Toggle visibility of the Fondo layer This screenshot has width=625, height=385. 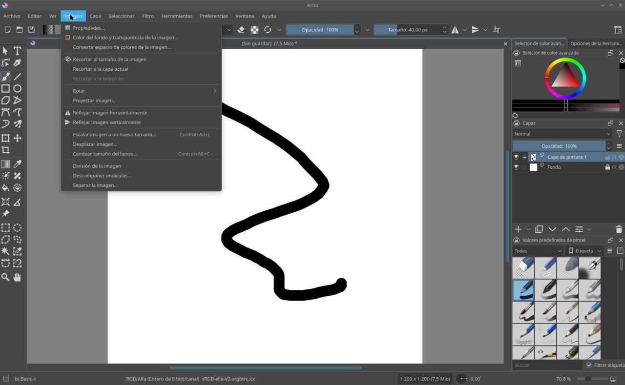[x=516, y=167]
